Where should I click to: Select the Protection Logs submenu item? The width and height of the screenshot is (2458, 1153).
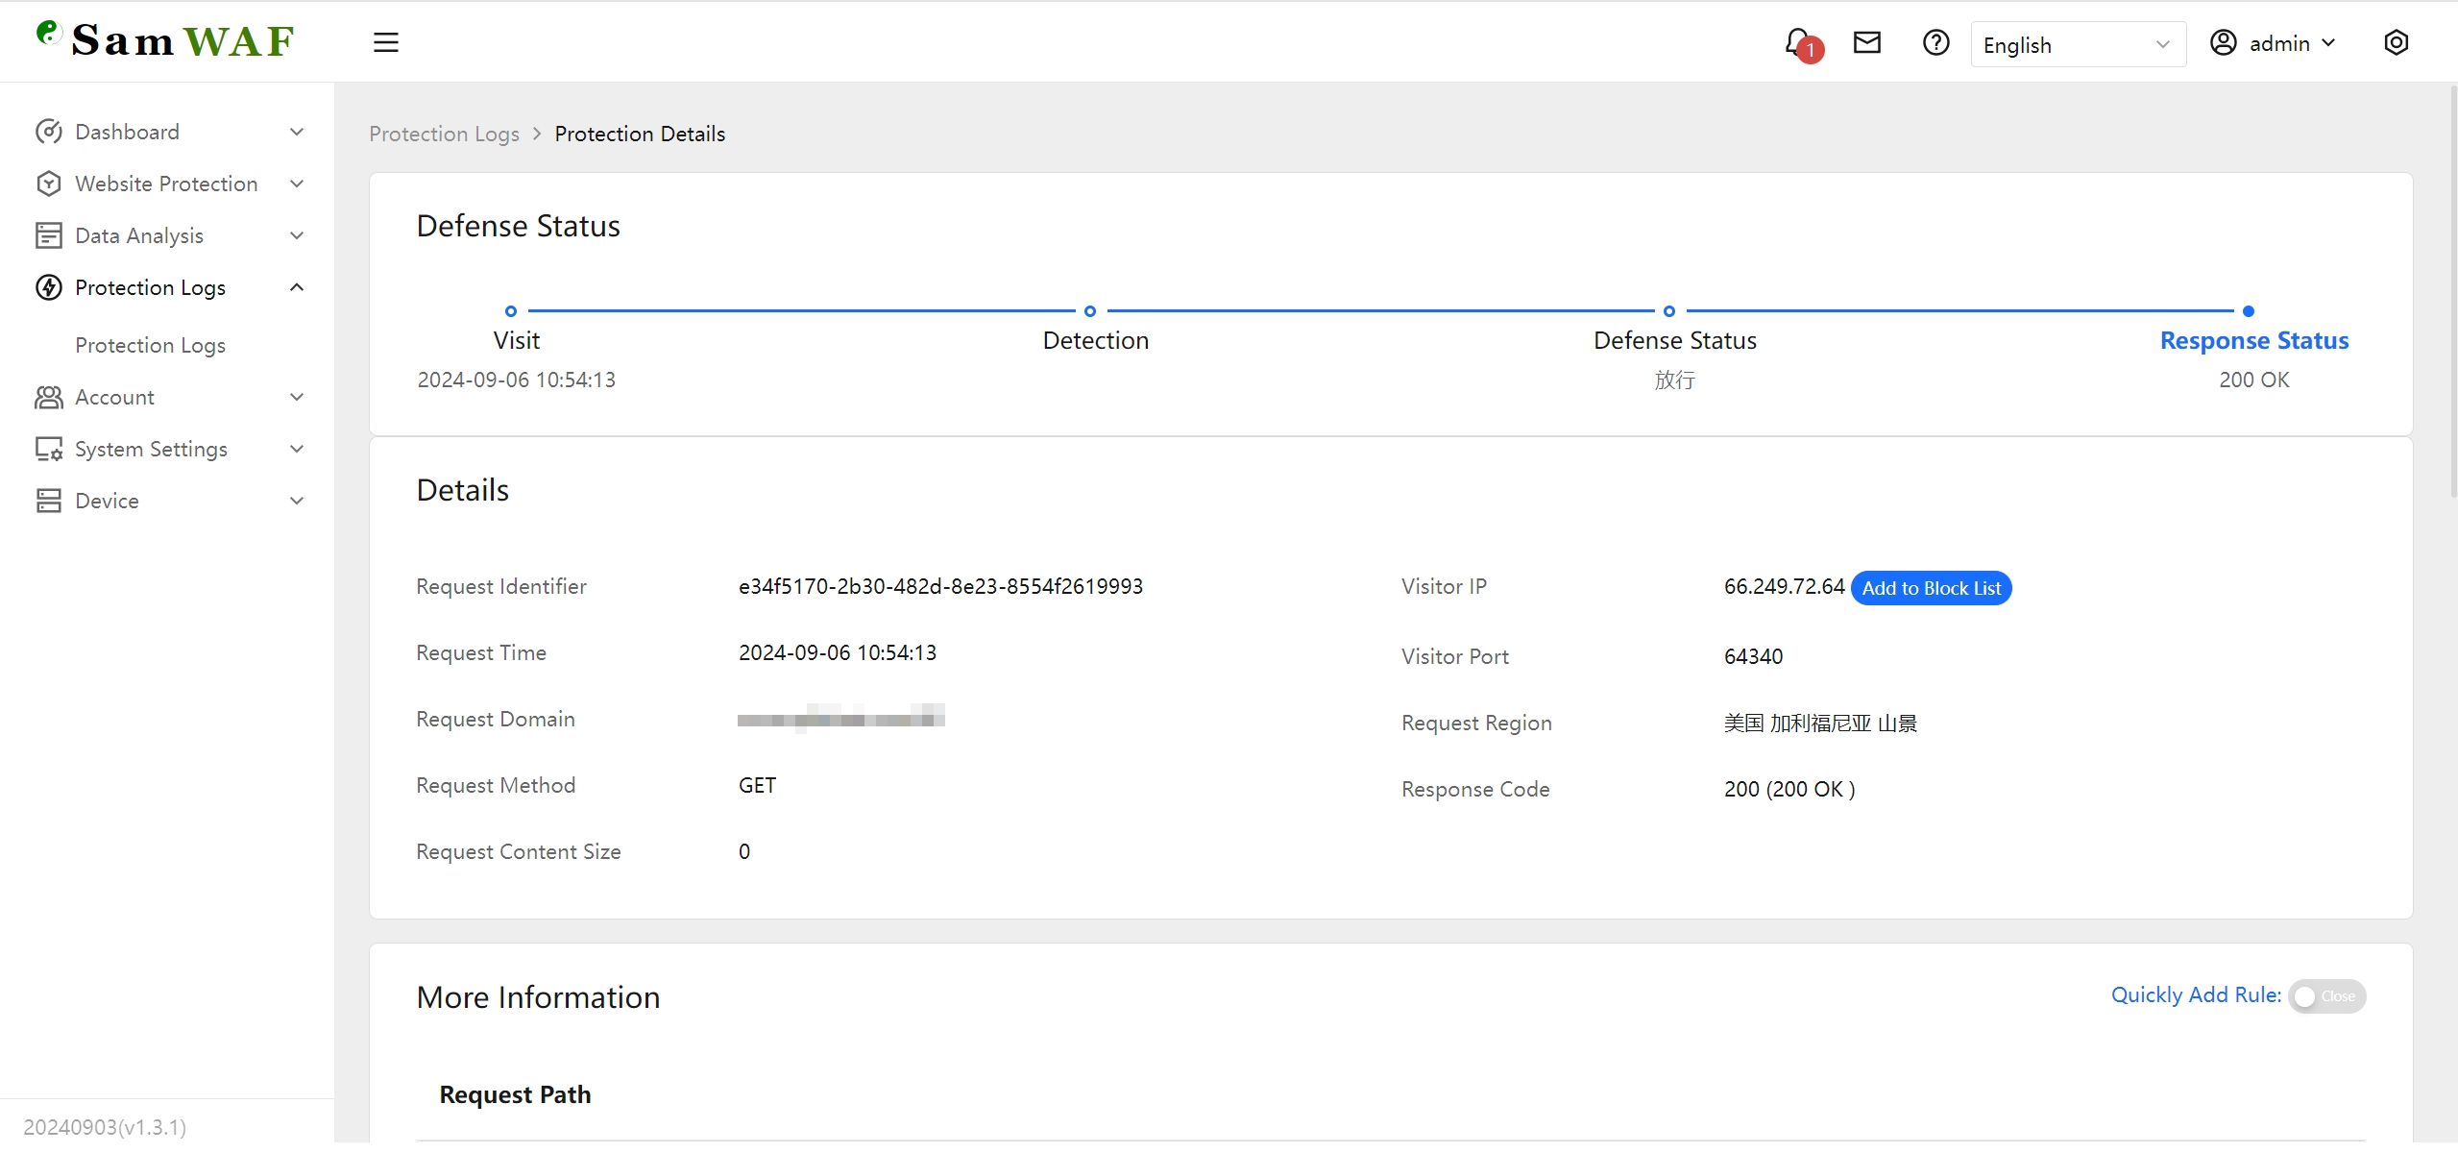[150, 345]
